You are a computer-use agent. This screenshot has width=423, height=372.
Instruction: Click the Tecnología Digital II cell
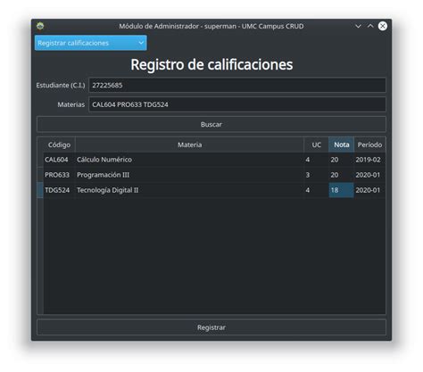click(x=189, y=190)
